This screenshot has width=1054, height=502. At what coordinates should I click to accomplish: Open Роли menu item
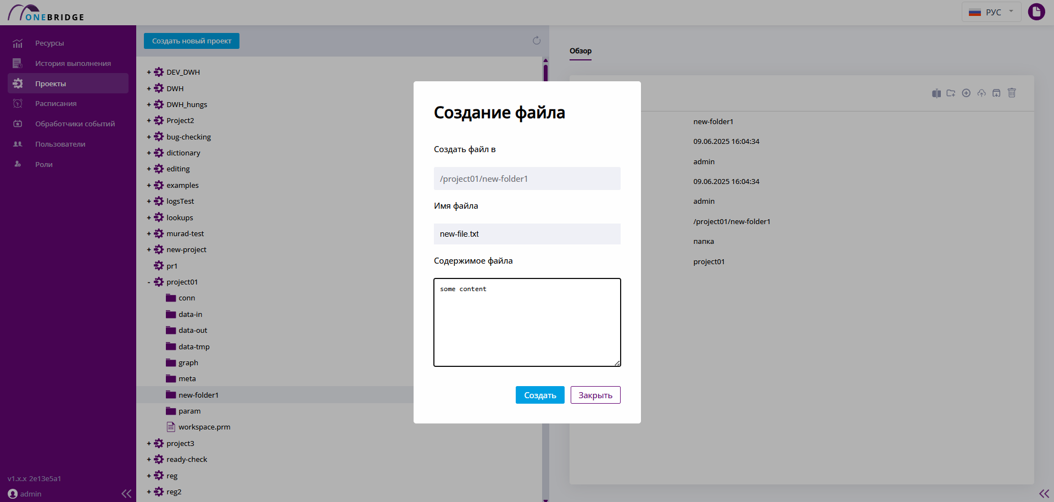point(44,164)
